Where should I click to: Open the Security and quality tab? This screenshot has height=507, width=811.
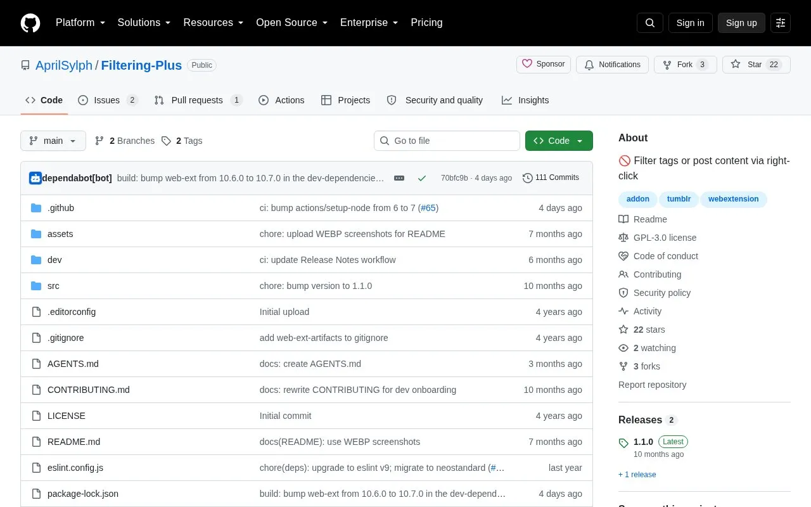pos(435,100)
